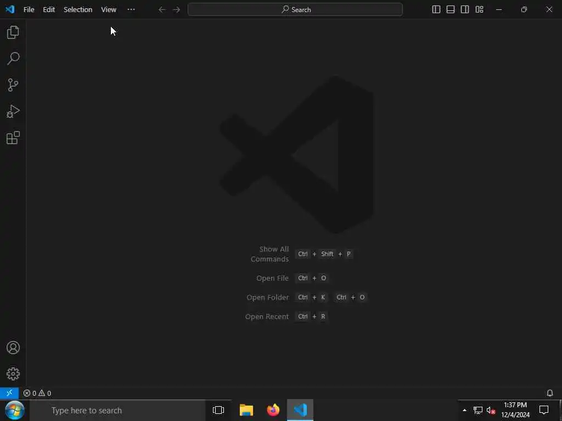Show hidden system tray icons
The height and width of the screenshot is (421, 562).
(464, 410)
